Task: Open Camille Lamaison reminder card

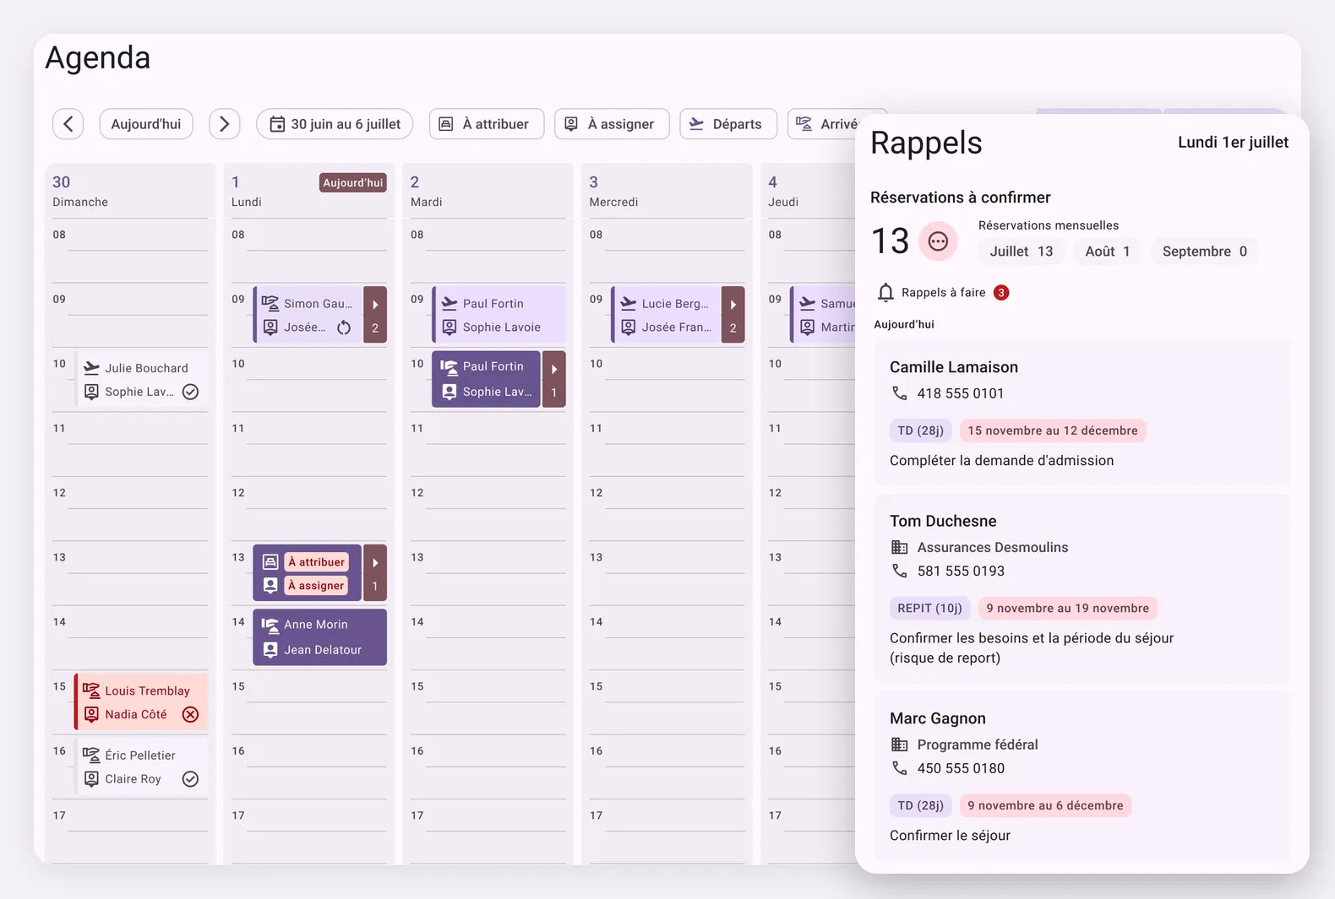Action: pyautogui.click(x=1082, y=413)
